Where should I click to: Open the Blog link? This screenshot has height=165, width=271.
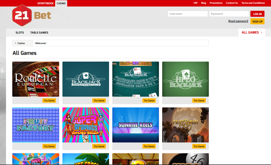click(204, 3)
